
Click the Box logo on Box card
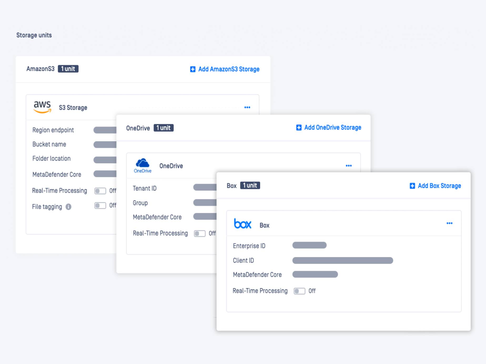[242, 224]
